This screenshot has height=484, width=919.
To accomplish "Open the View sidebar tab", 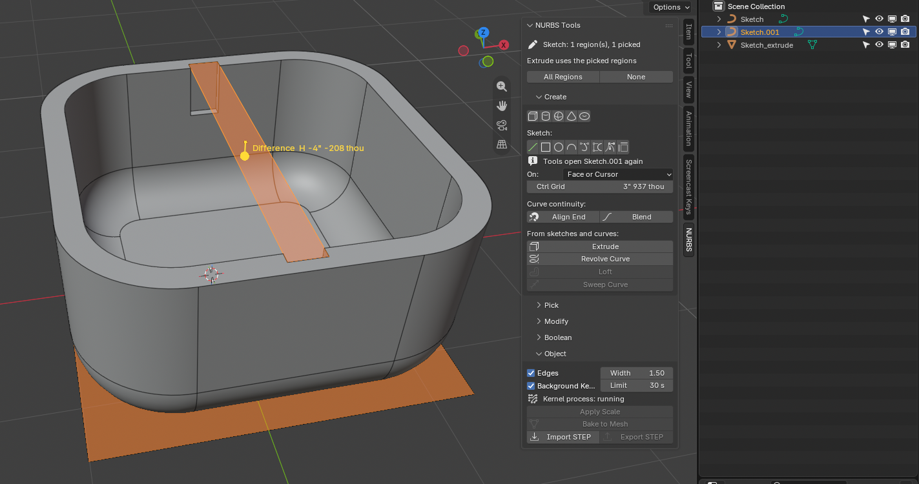I will point(688,89).
